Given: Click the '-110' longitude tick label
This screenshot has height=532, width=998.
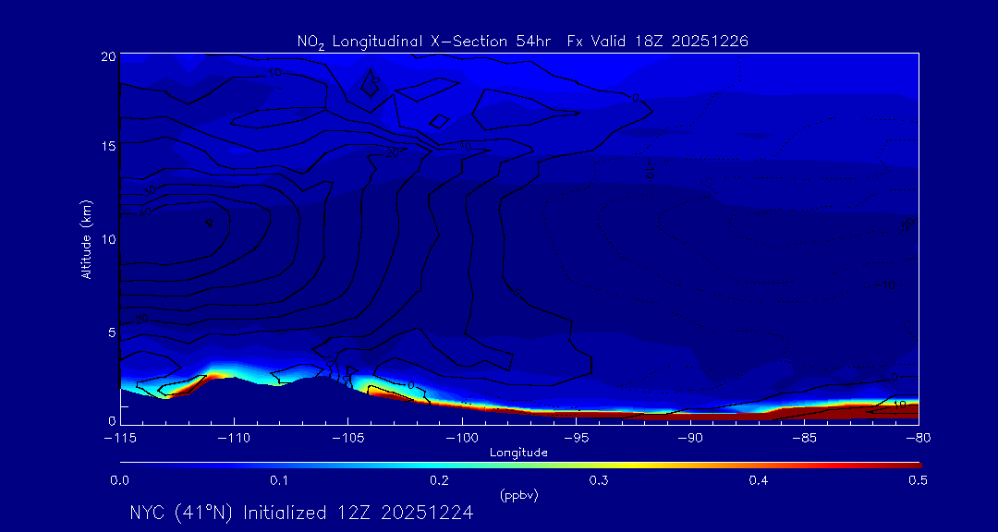Looking at the screenshot, I should pyautogui.click(x=234, y=439).
